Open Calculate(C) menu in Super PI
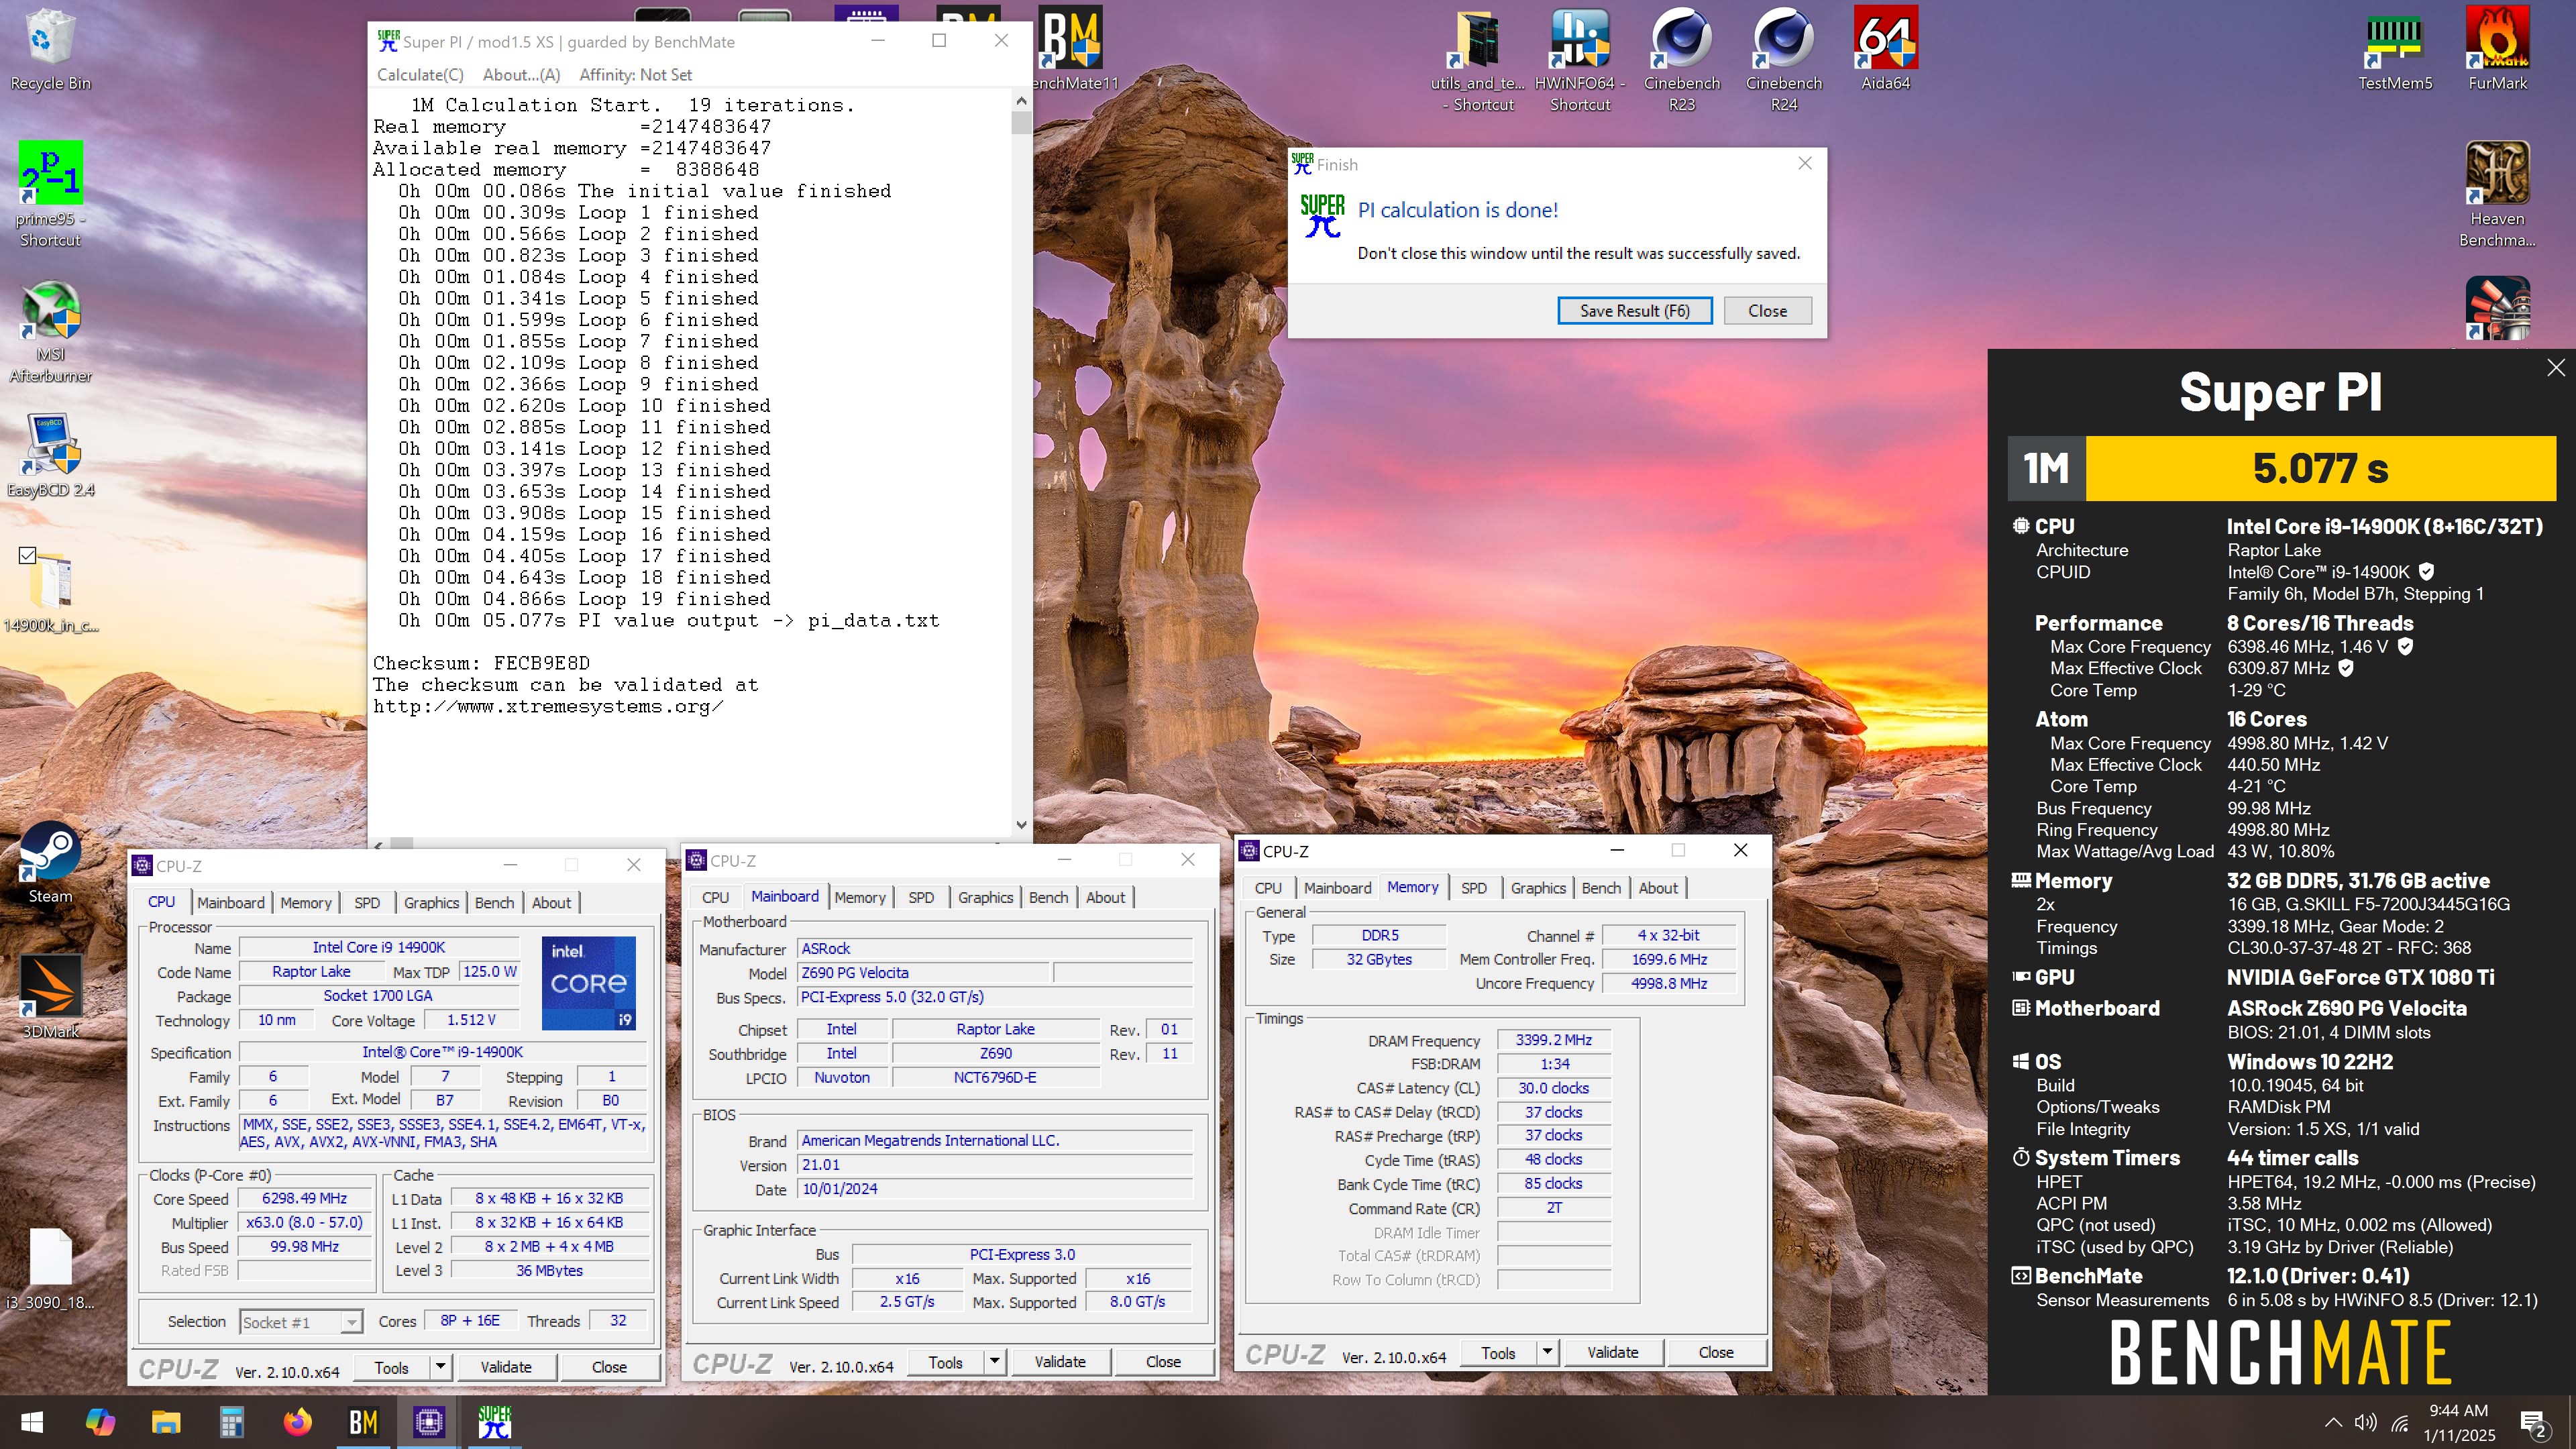2576x1449 pixels. click(x=420, y=75)
